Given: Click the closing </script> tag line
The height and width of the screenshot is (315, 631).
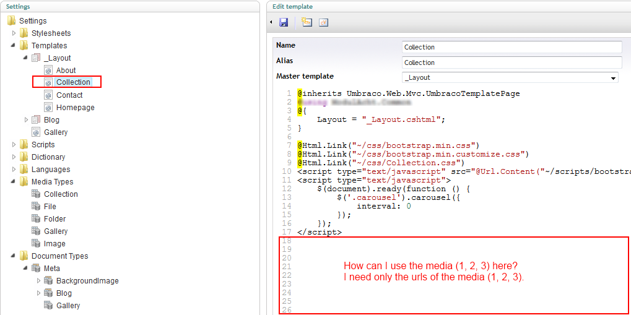Looking at the screenshot, I should (320, 231).
